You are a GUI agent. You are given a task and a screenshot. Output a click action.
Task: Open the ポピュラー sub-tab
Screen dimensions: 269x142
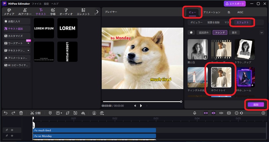196,22
